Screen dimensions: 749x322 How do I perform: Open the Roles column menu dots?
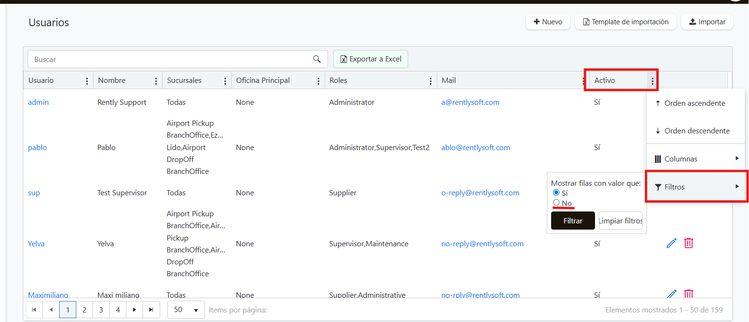click(x=431, y=81)
